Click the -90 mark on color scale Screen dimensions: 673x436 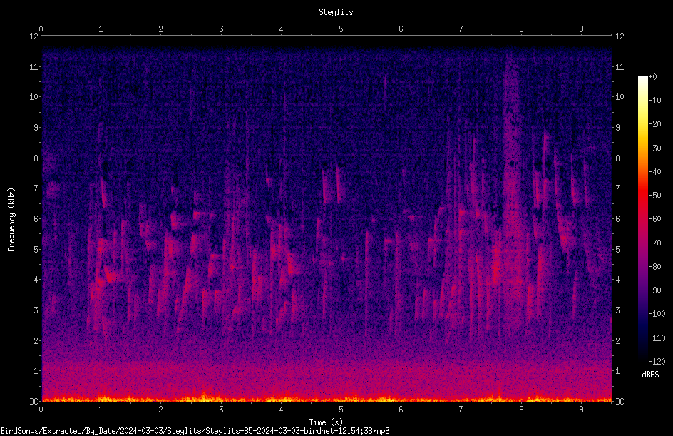[655, 290]
